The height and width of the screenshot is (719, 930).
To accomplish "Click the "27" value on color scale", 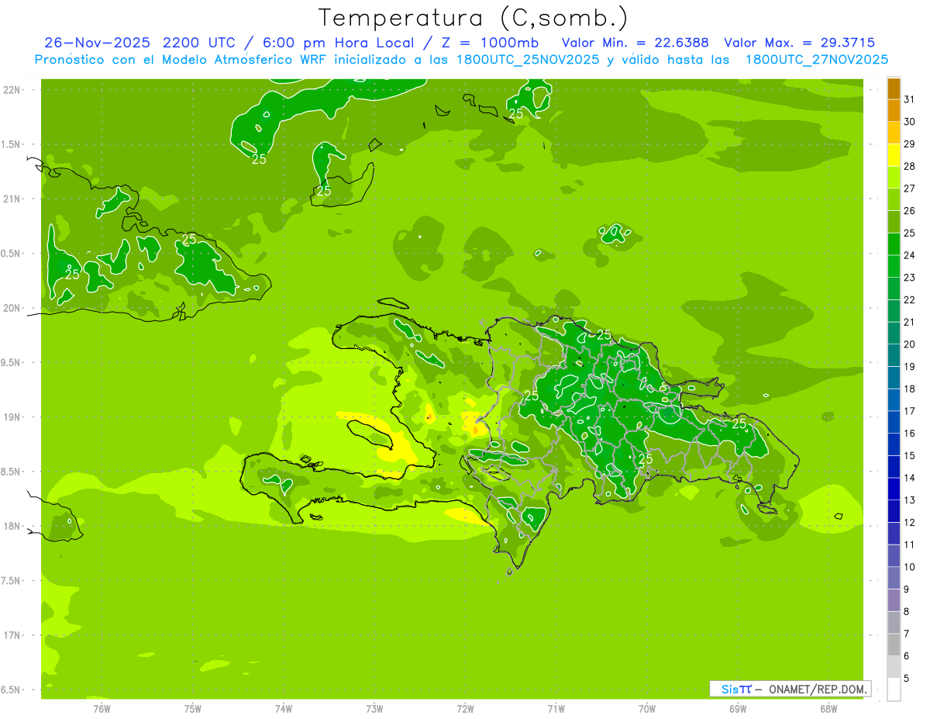I will click(x=910, y=188).
